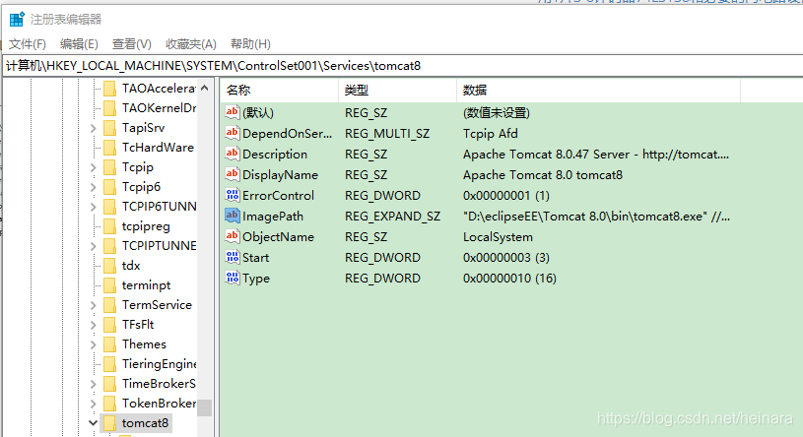The height and width of the screenshot is (437, 803).
Task: Click the TapiSrv folder icon
Action: 109,128
